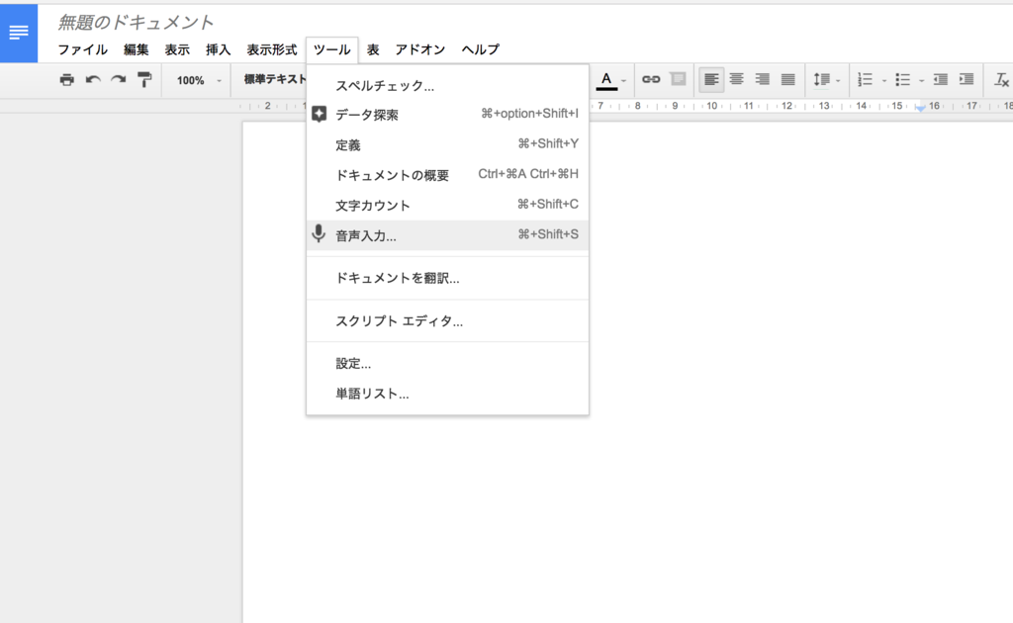The width and height of the screenshot is (1013, 623).
Task: Click the 無題のドキュメント title field
Action: tap(136, 23)
